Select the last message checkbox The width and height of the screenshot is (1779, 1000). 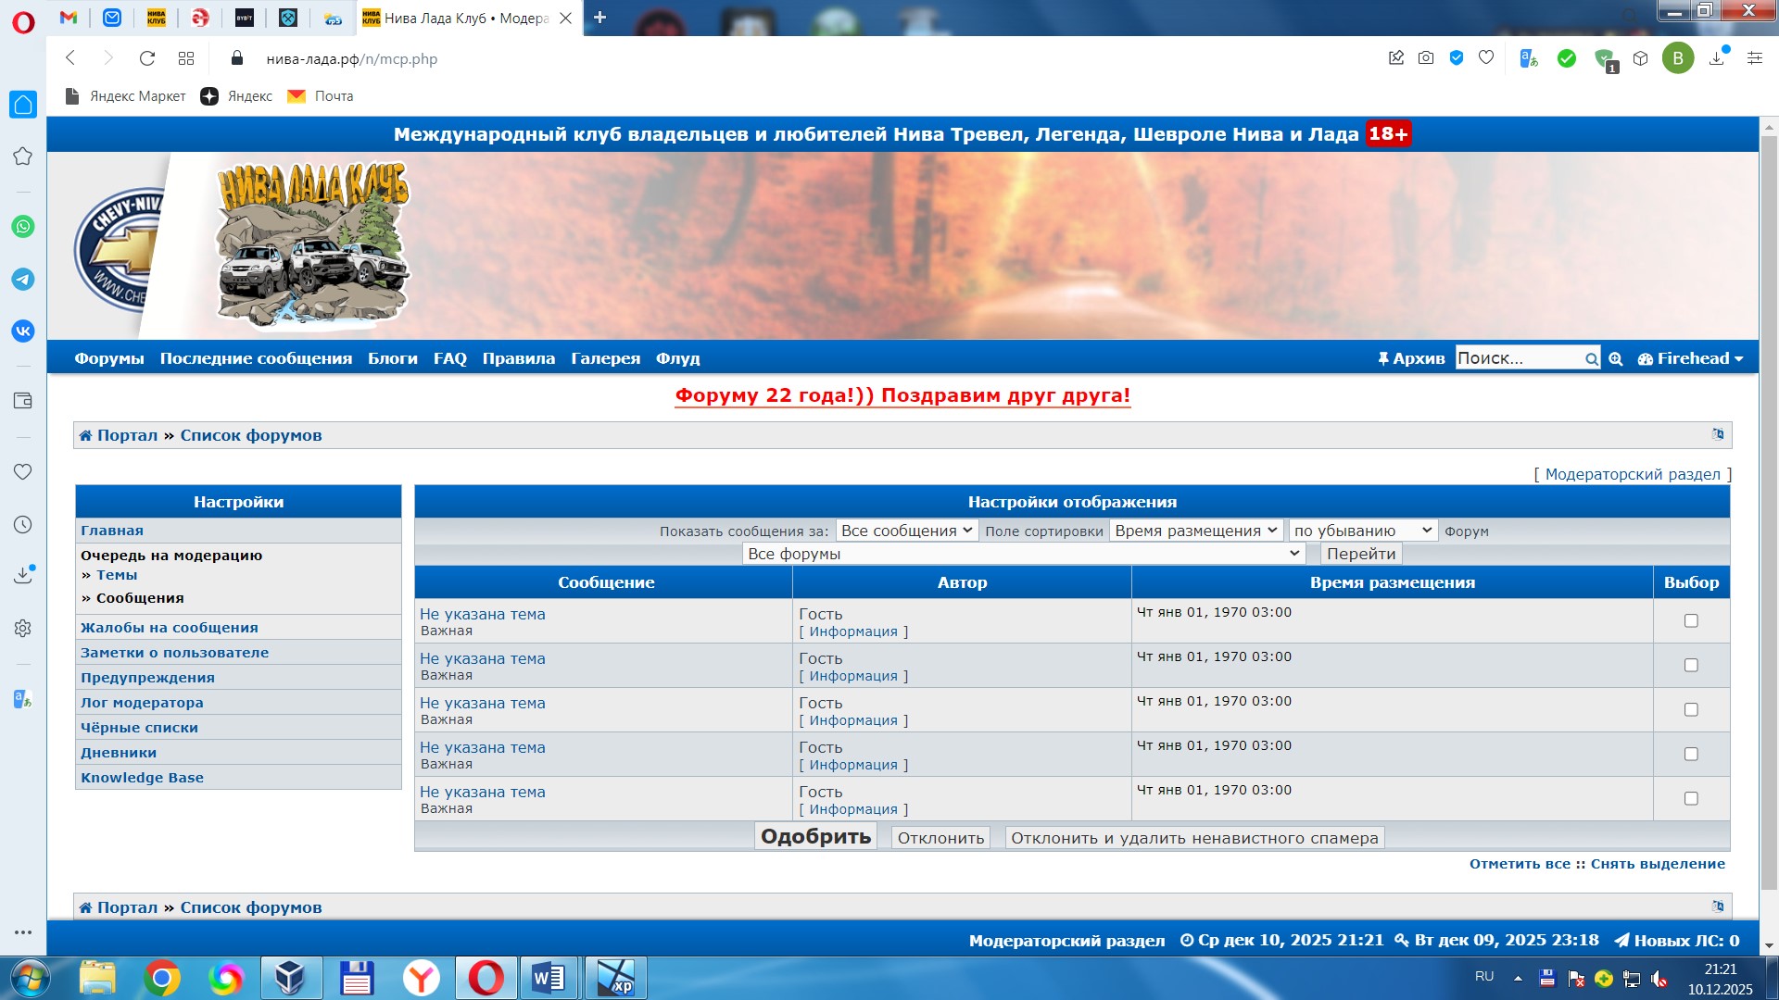tap(1691, 799)
